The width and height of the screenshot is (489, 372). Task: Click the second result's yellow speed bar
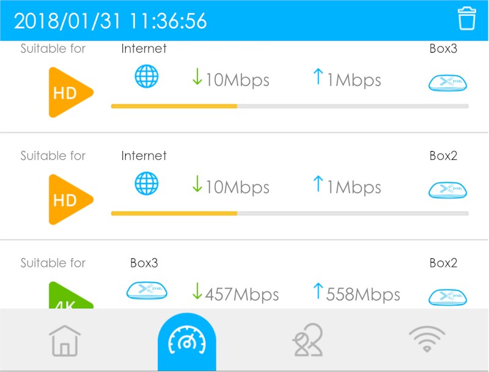coord(290,214)
